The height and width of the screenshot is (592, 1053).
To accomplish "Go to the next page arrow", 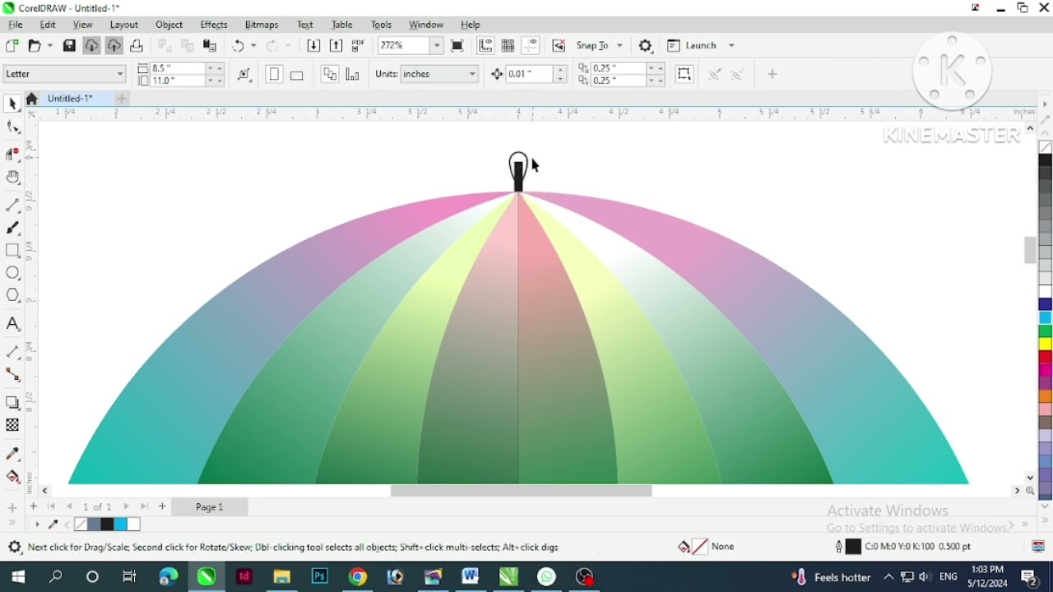I will tap(127, 507).
